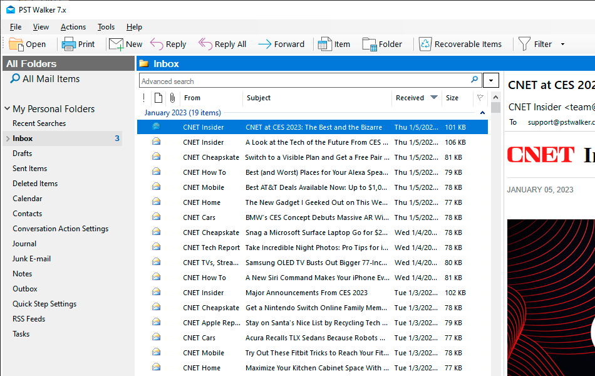This screenshot has width=595, height=376.
Task: Forward the selected email
Action: pyautogui.click(x=281, y=44)
